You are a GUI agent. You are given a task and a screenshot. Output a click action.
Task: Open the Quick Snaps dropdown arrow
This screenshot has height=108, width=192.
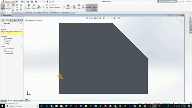[x=79, y=10]
